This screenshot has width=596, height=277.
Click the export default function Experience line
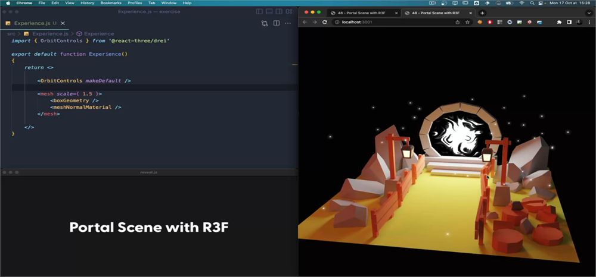coord(69,54)
